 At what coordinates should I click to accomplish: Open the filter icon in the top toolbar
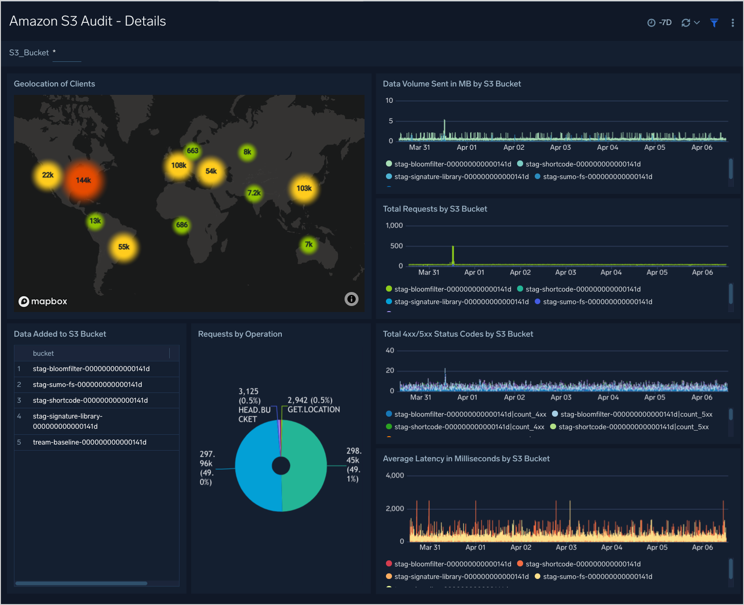click(x=714, y=22)
